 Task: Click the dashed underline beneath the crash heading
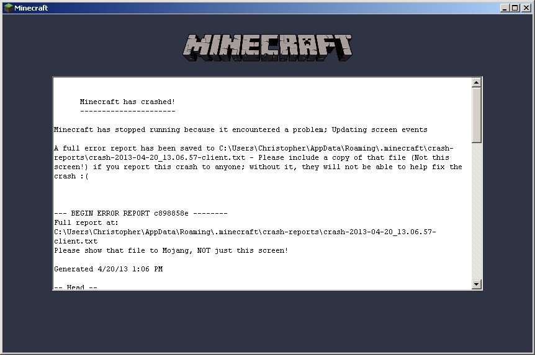tap(127, 111)
